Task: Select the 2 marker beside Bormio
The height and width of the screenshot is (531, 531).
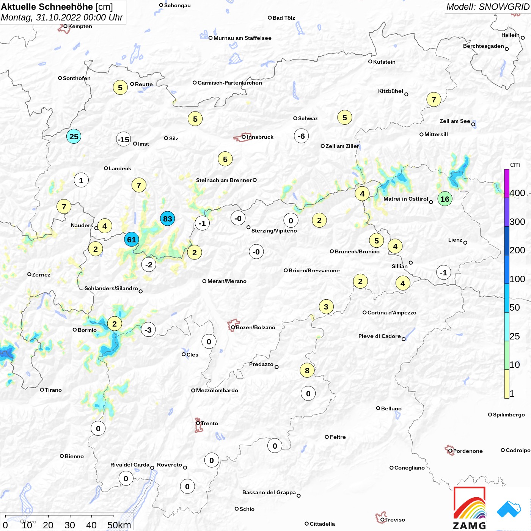Action: [x=115, y=324]
